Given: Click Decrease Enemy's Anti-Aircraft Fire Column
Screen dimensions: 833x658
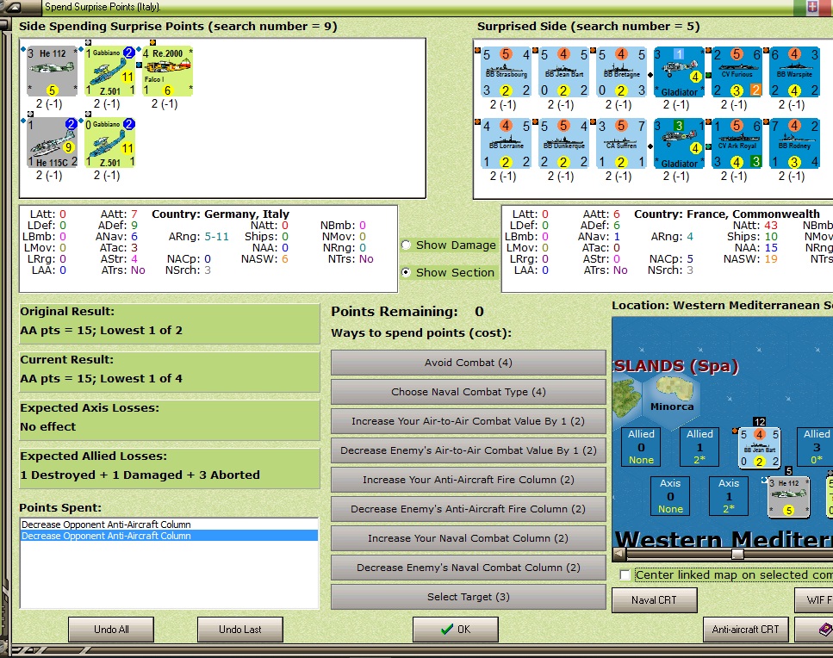Looking at the screenshot, I should point(468,509).
